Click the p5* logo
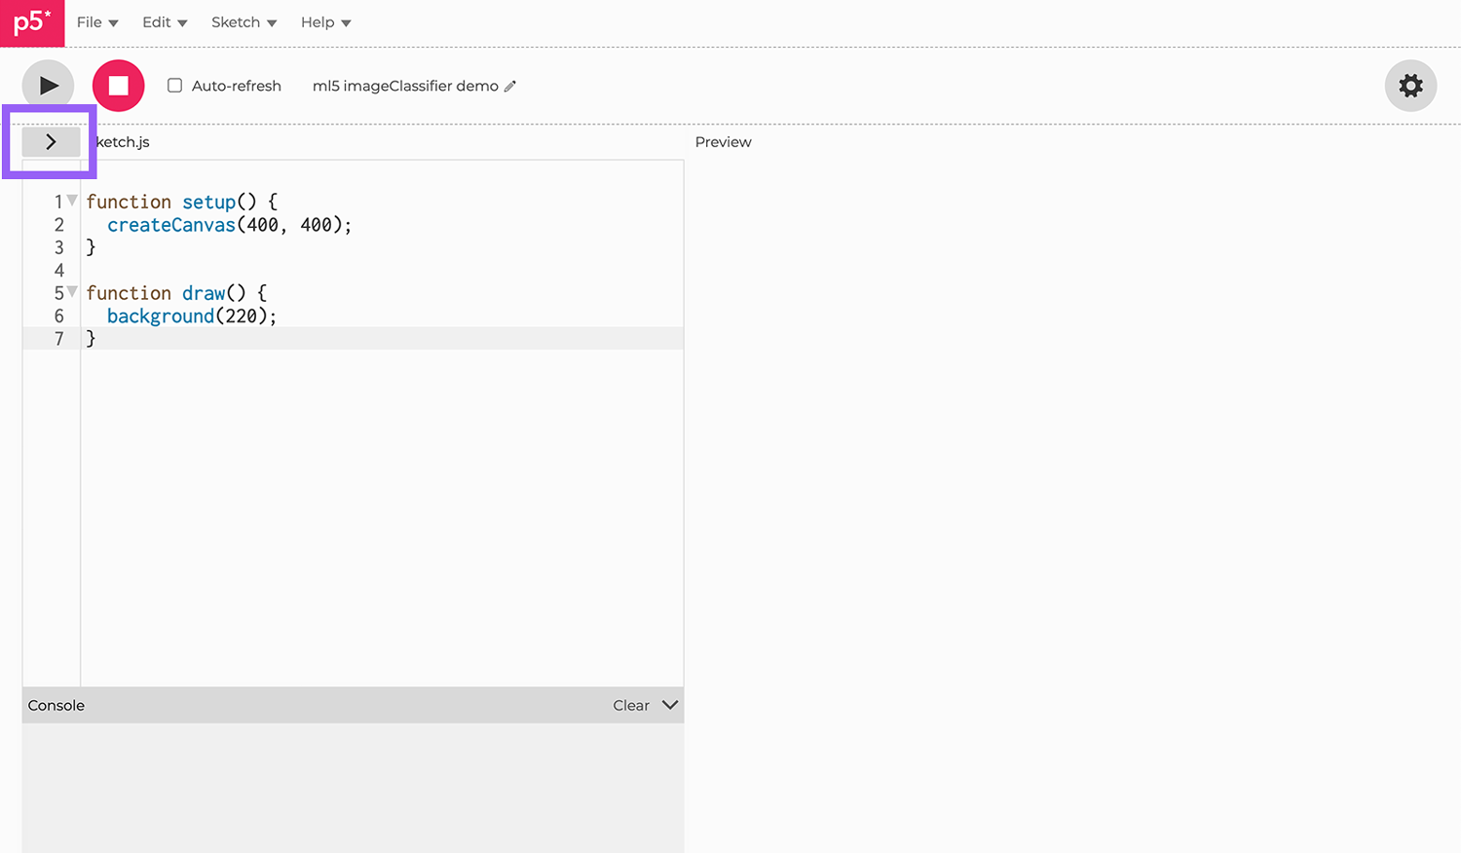Viewport: 1461px width, 853px height. [x=32, y=22]
